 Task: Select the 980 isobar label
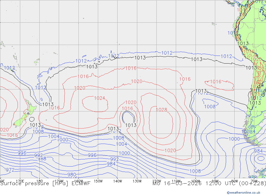[72, 175]
